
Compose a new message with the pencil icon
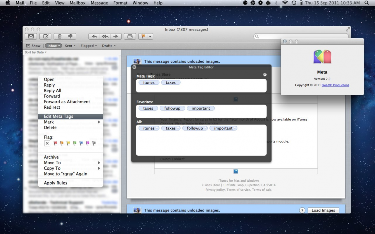click(x=45, y=36)
